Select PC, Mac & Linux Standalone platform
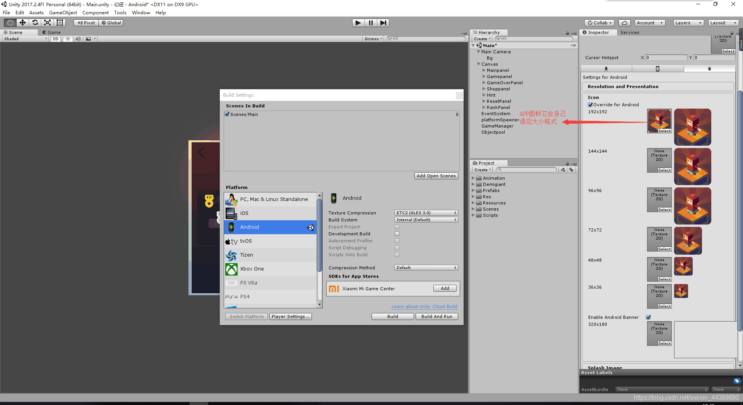Screen dimensions: 743x405 pos(270,199)
